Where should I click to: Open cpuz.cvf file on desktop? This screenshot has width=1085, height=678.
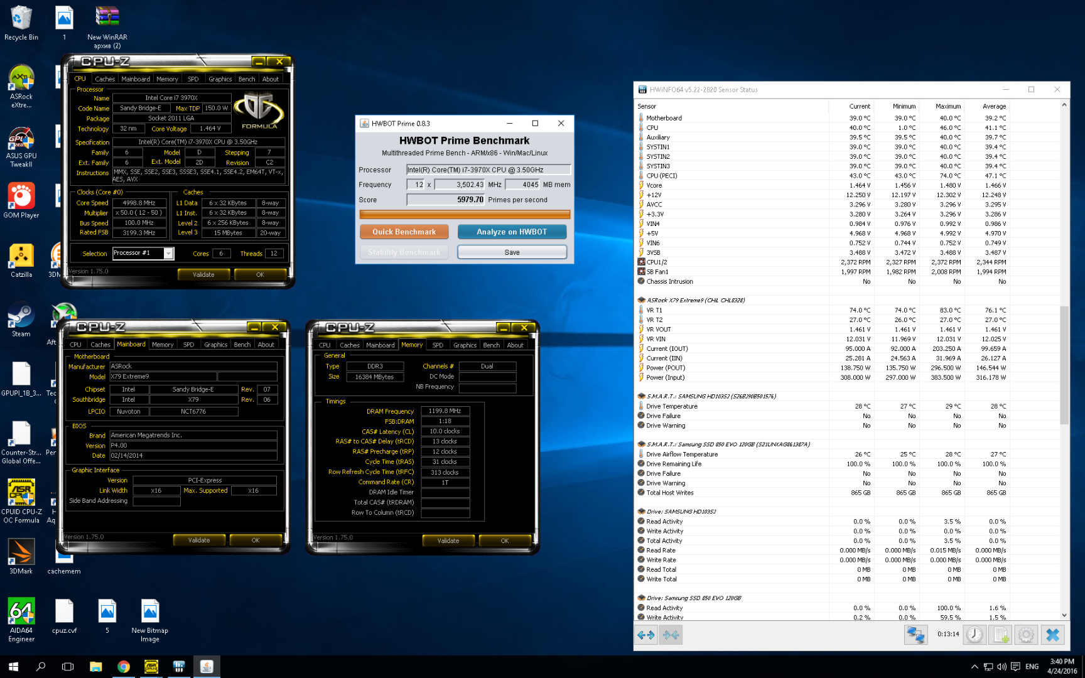pyautogui.click(x=64, y=616)
